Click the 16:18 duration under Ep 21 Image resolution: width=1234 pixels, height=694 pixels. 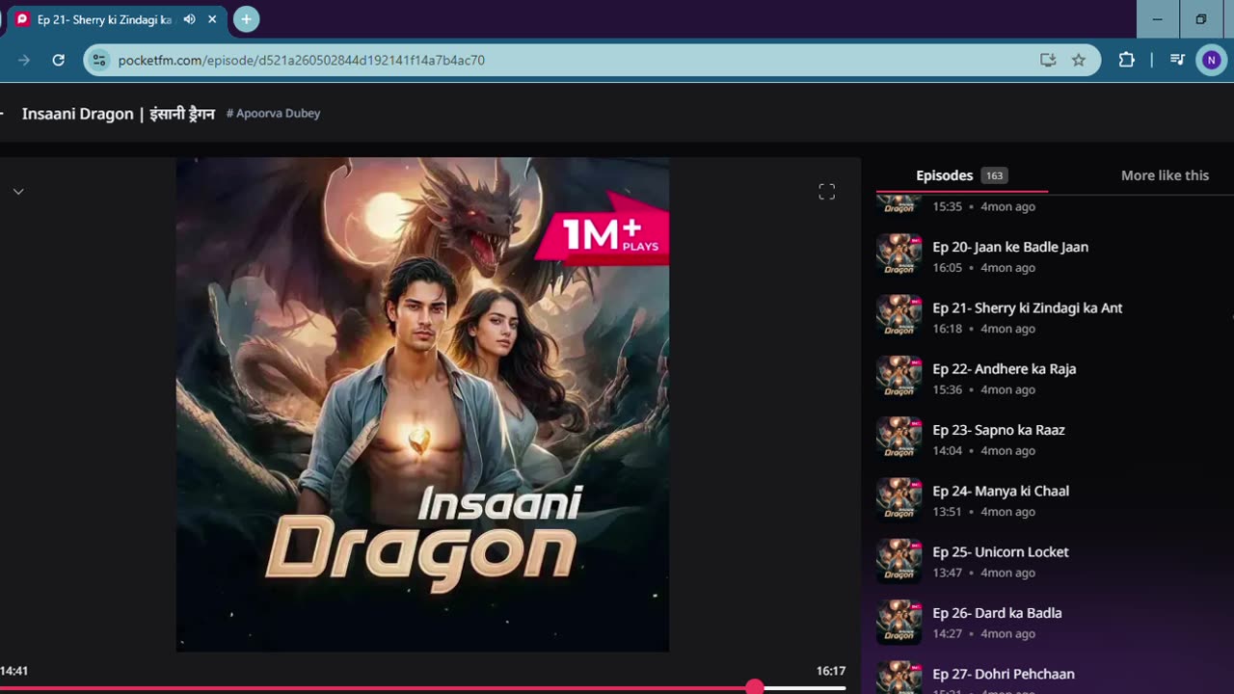pos(948,329)
